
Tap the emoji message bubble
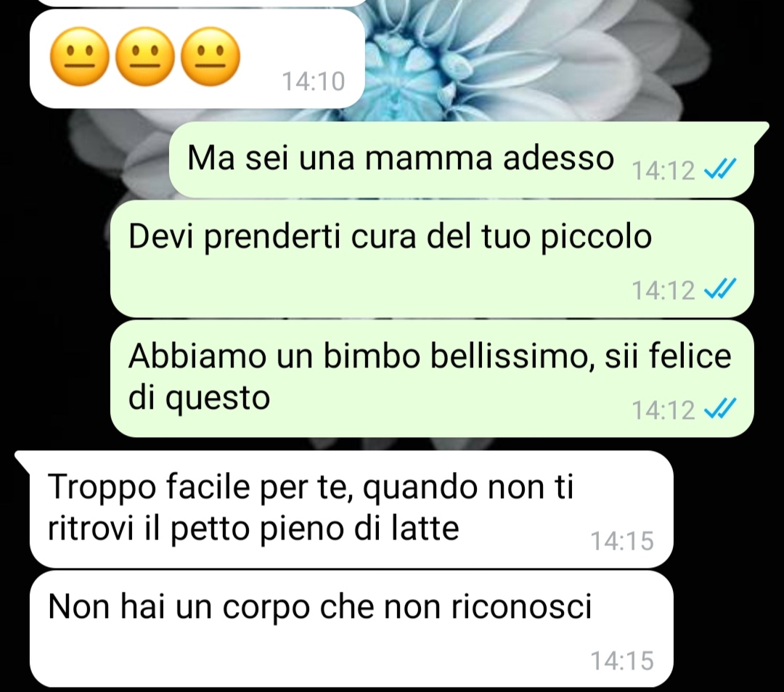(x=197, y=59)
